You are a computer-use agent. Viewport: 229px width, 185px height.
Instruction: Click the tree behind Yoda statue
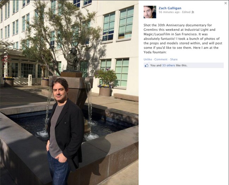tap(61, 34)
